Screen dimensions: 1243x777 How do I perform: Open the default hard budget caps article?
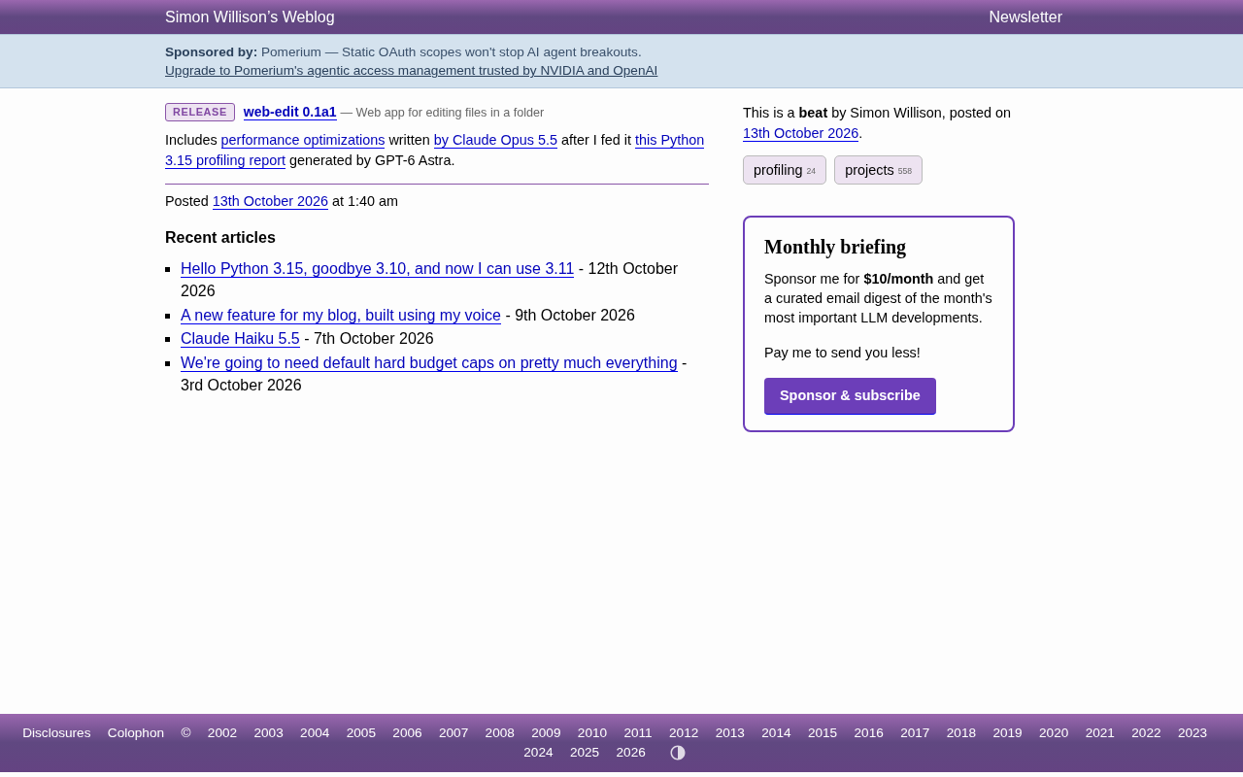click(x=429, y=363)
